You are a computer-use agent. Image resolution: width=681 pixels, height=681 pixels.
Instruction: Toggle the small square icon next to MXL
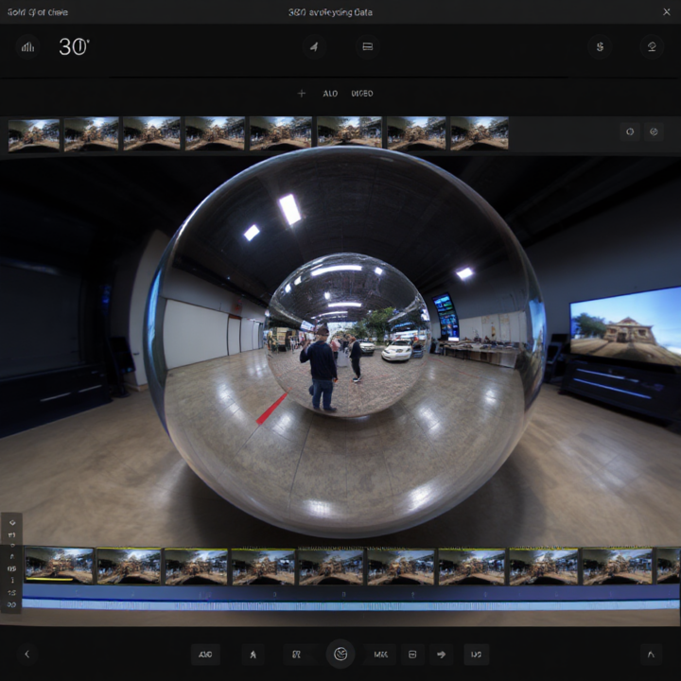pos(411,654)
